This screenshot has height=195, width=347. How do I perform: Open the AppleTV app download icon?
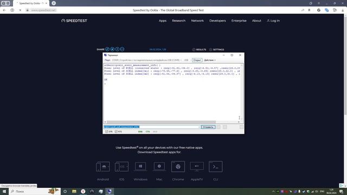pos(197,166)
